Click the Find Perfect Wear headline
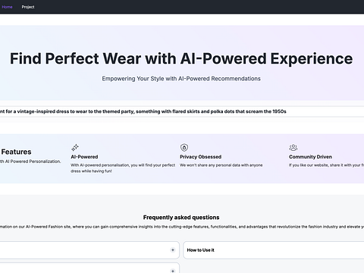 [x=181, y=58]
